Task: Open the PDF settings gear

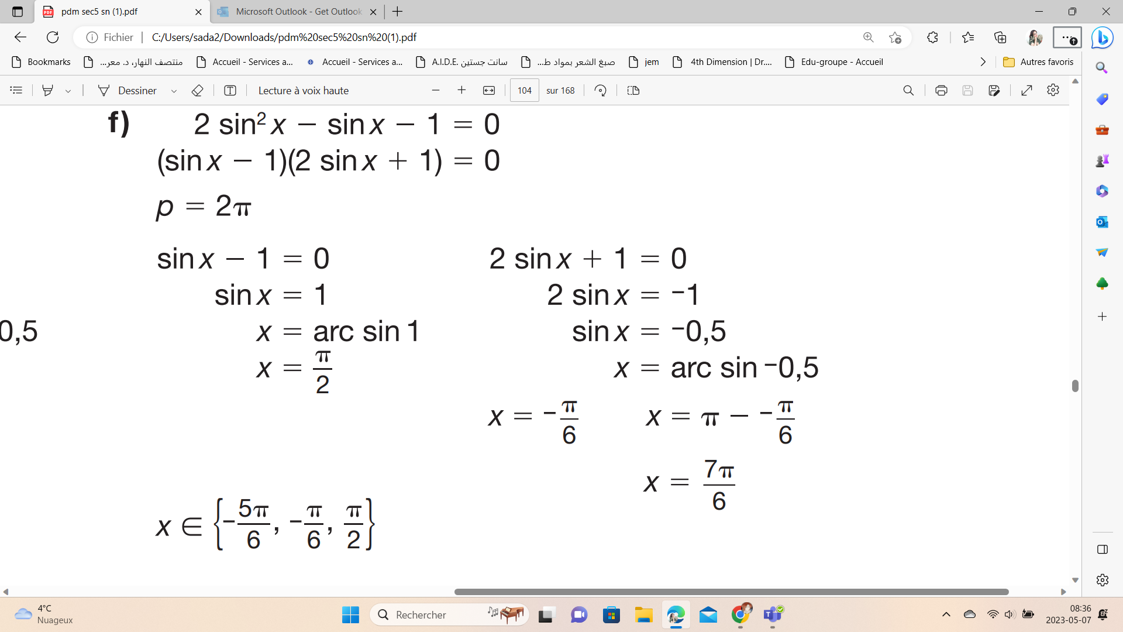Action: [x=1053, y=90]
